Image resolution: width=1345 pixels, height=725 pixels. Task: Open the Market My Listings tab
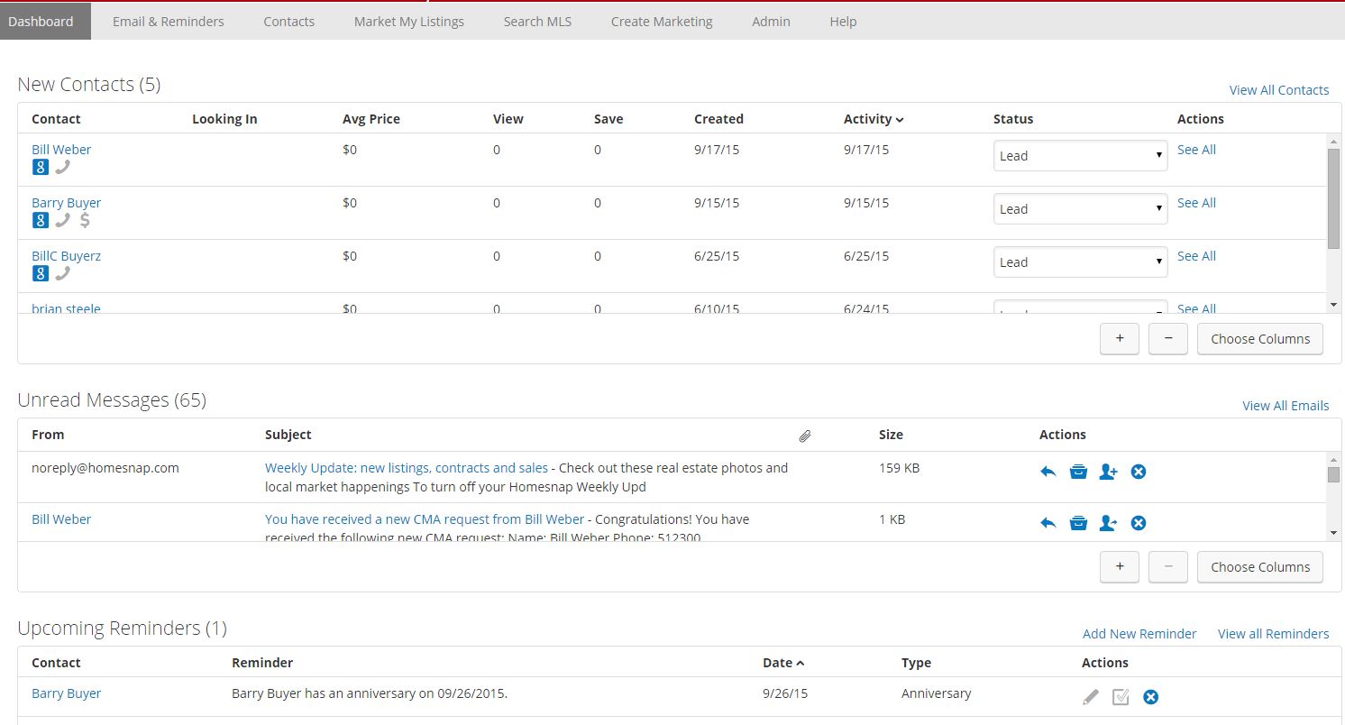409,22
